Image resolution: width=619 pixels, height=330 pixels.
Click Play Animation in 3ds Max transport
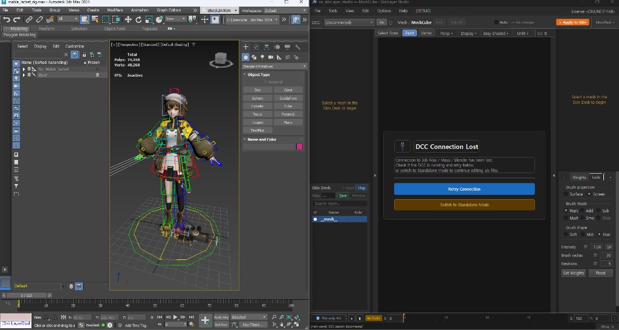tap(175, 317)
